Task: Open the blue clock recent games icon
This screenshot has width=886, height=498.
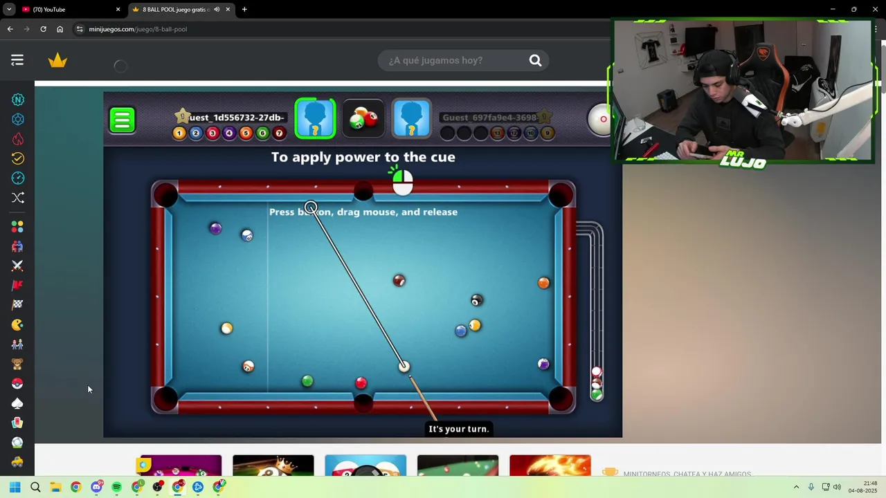Action: (x=18, y=178)
